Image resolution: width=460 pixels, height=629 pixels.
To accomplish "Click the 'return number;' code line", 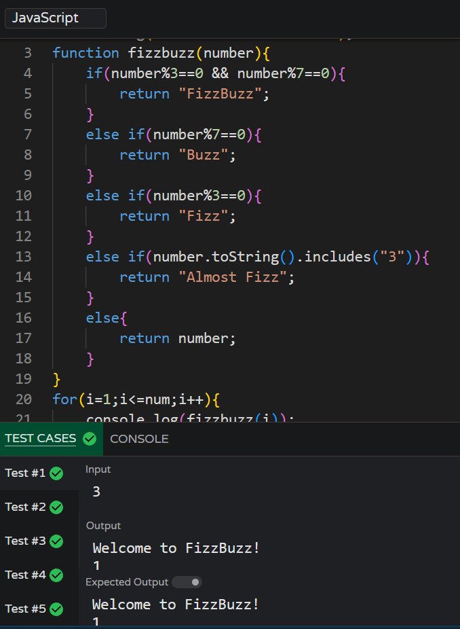I will coord(178,338).
